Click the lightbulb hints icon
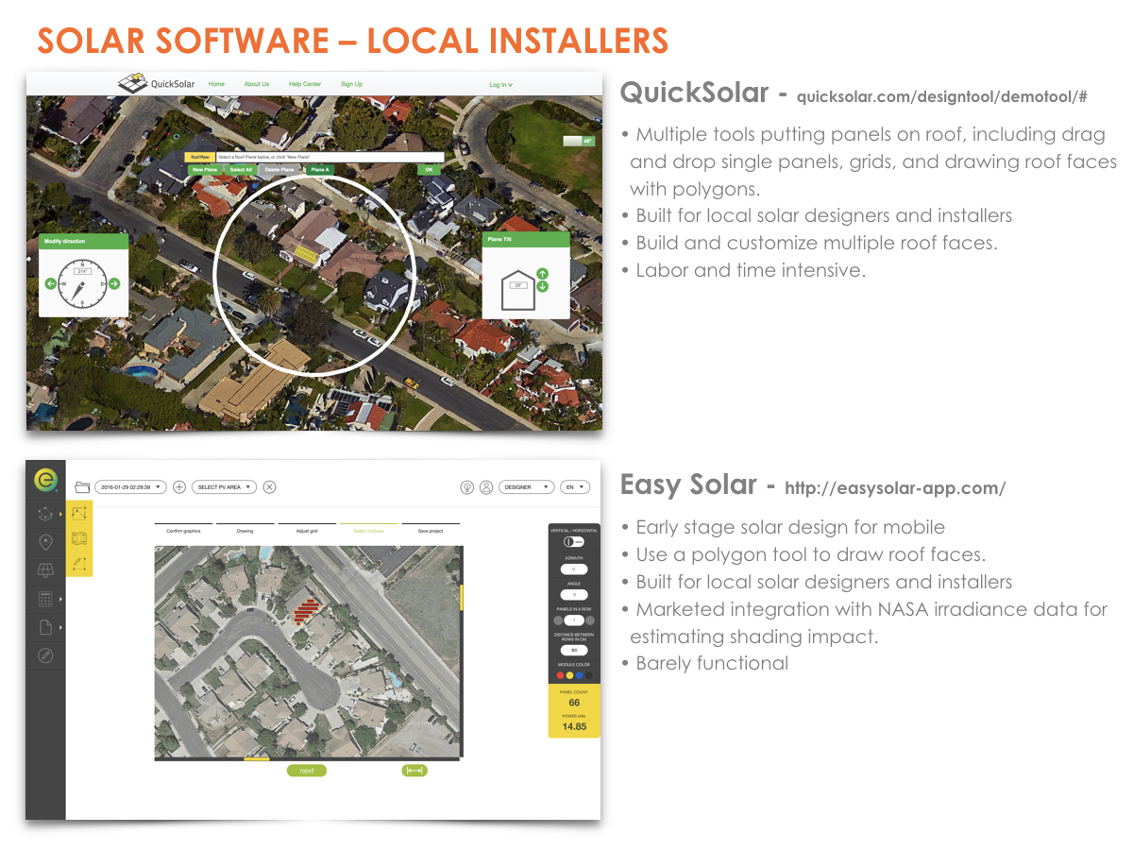This screenshot has width=1133, height=850. click(x=466, y=487)
